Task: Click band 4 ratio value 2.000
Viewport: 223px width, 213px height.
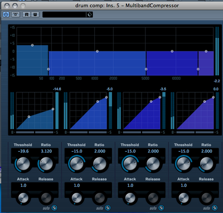Action: tap(206, 151)
